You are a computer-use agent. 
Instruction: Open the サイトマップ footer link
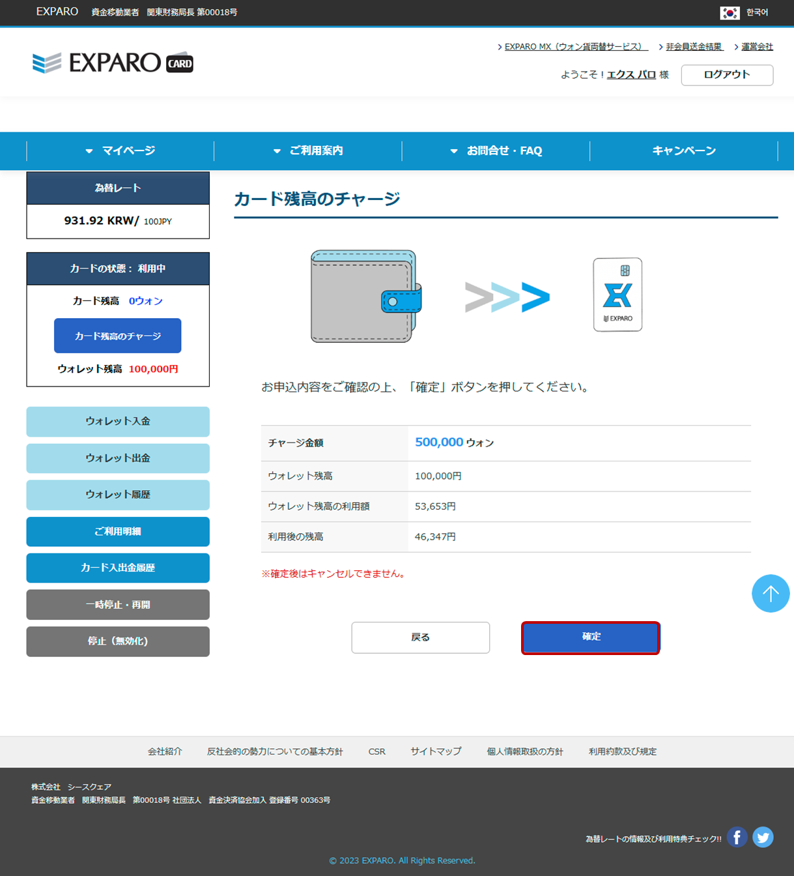point(436,752)
